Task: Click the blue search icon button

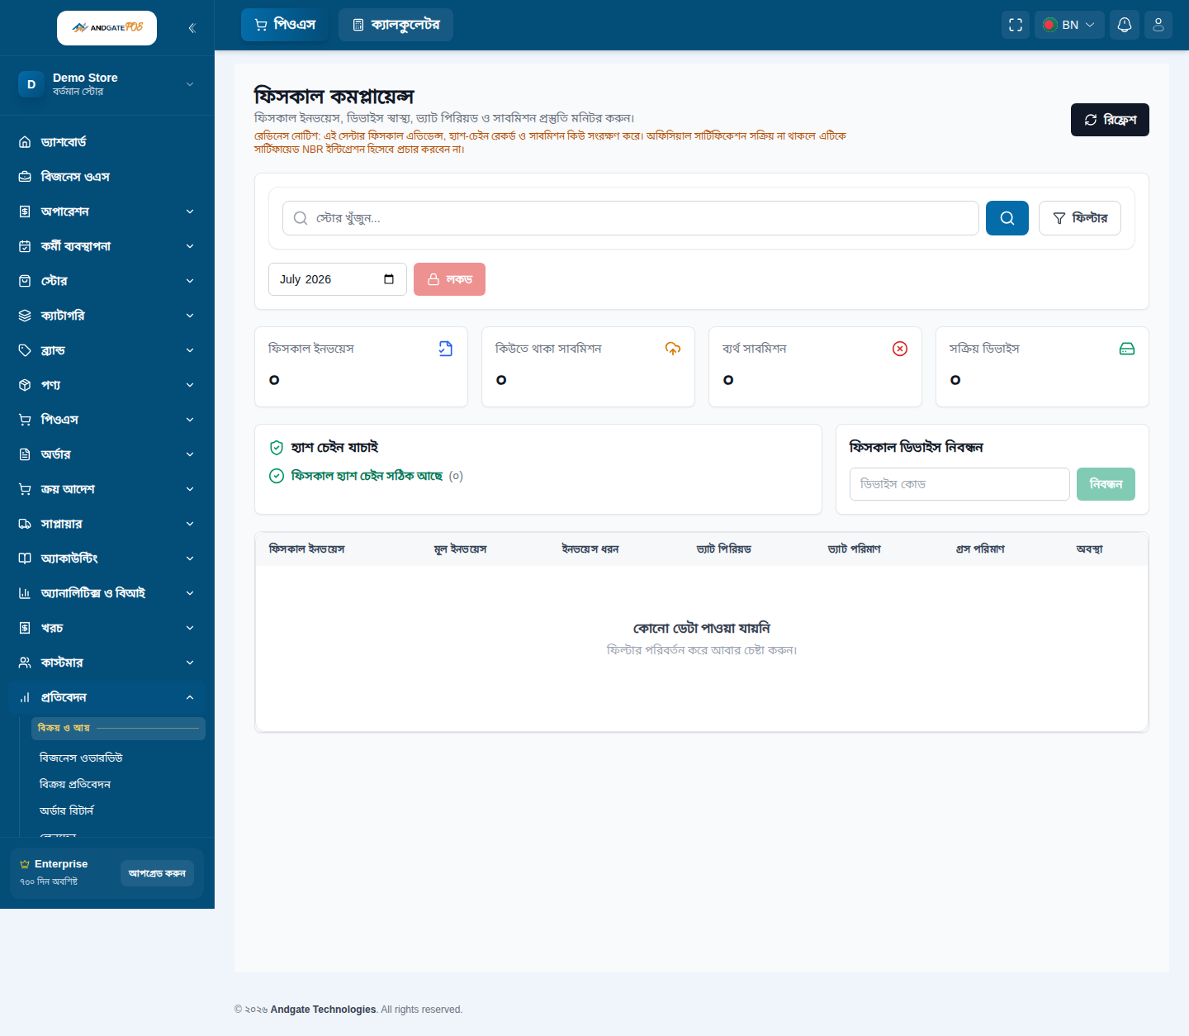Action: (1007, 218)
